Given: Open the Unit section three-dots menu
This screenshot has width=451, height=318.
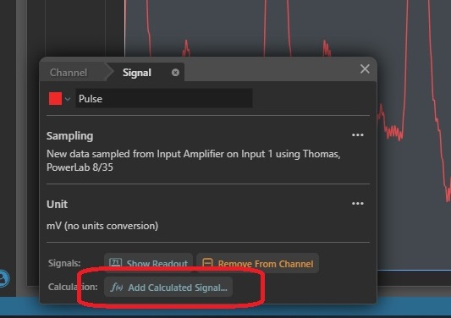Looking at the screenshot, I should [358, 203].
